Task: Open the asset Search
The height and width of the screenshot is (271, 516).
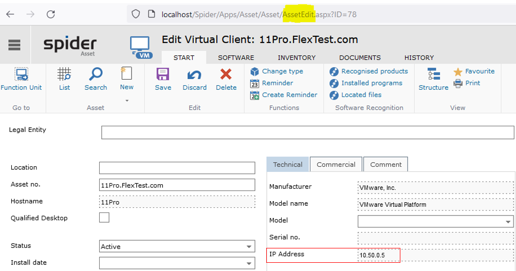Action: 96,79
